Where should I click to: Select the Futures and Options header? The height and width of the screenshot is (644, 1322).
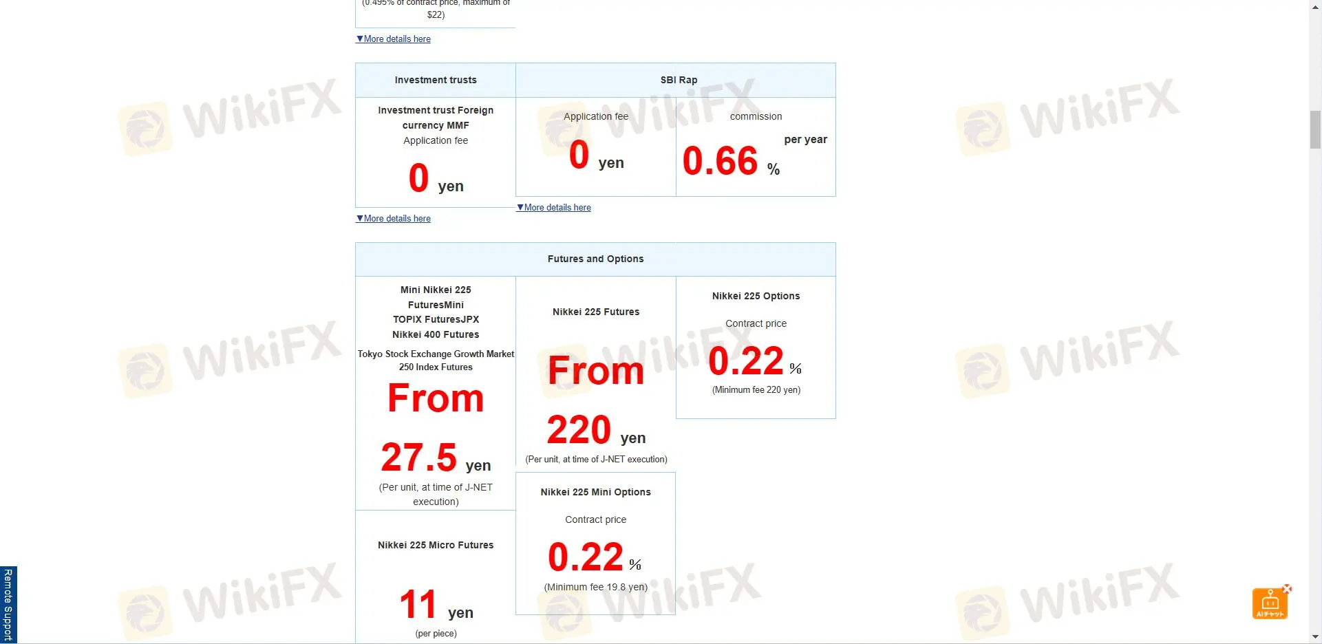pos(595,259)
